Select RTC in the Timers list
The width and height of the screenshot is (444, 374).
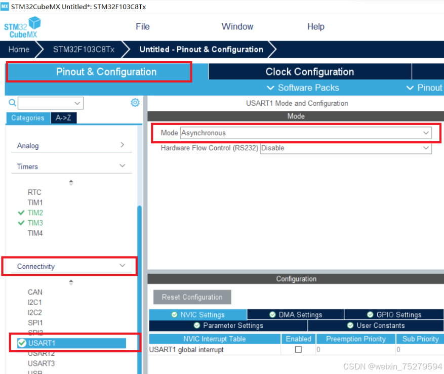34,192
